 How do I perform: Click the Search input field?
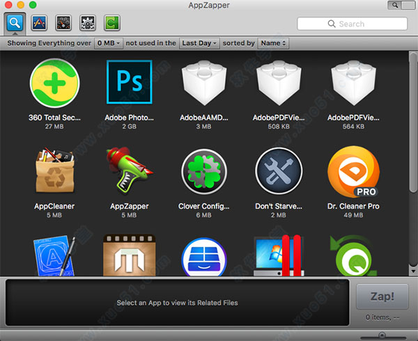point(352,24)
